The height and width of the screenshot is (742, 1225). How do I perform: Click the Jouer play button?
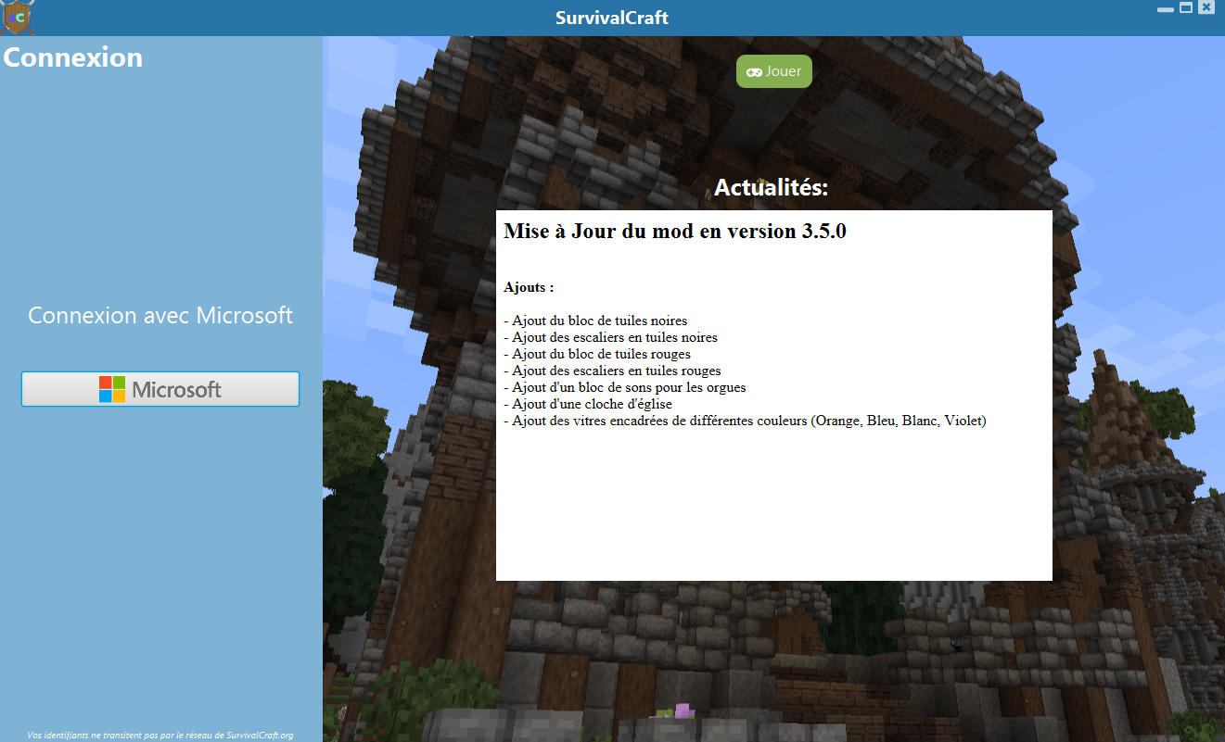(x=774, y=71)
